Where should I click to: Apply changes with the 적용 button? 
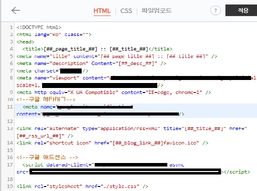241,10
